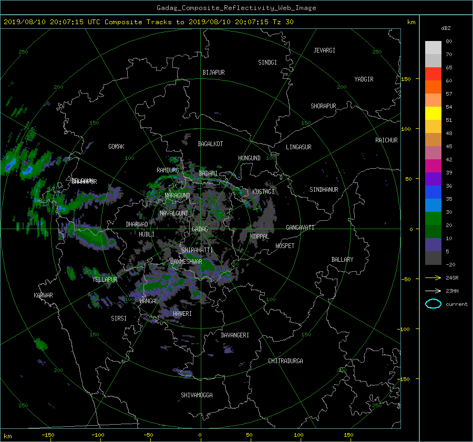Click the LAXMESHWAR city label
473x442 pixels.
[186, 262]
